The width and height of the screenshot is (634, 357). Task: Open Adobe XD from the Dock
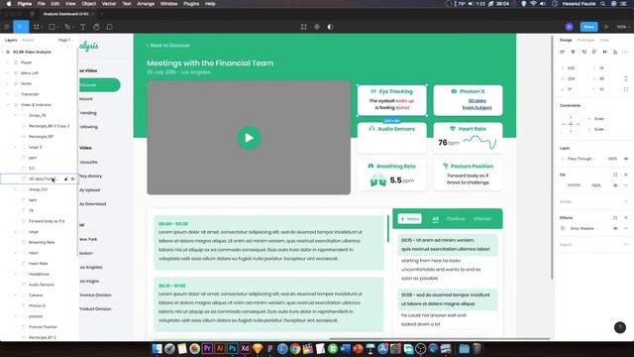pos(245,348)
